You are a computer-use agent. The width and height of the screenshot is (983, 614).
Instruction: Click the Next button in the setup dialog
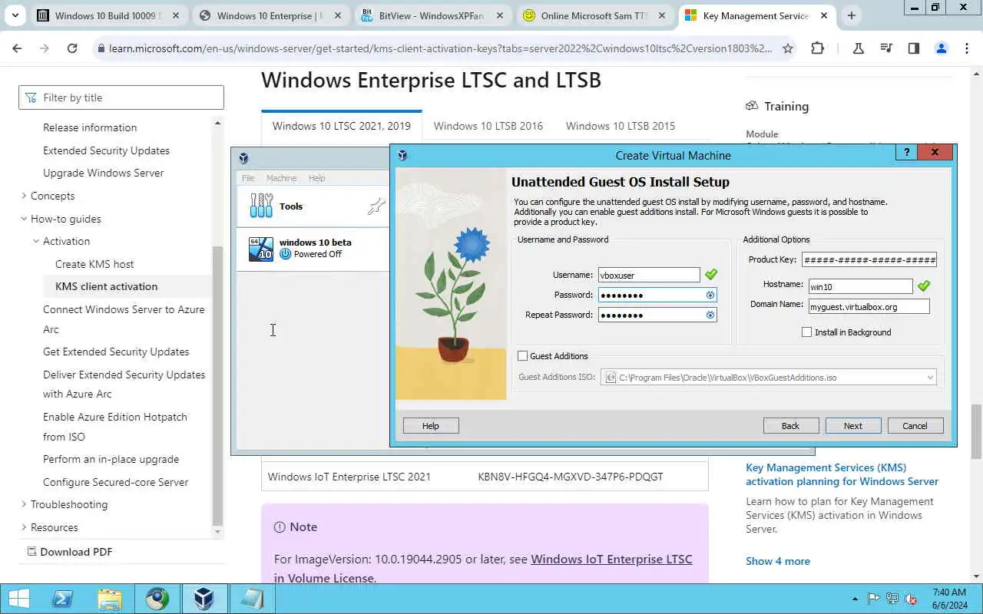pos(853,426)
